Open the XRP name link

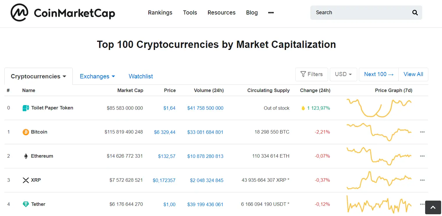pyautogui.click(x=36, y=180)
